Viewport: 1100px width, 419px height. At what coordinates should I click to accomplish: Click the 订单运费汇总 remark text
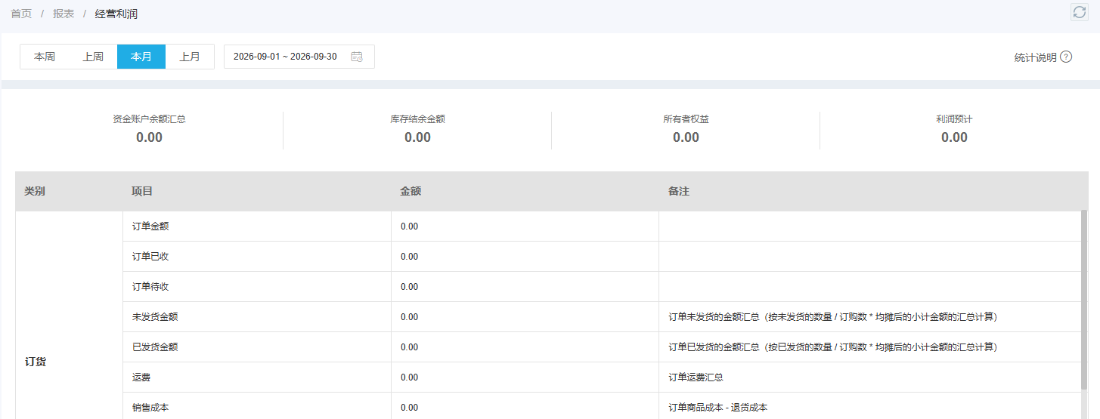(696, 377)
